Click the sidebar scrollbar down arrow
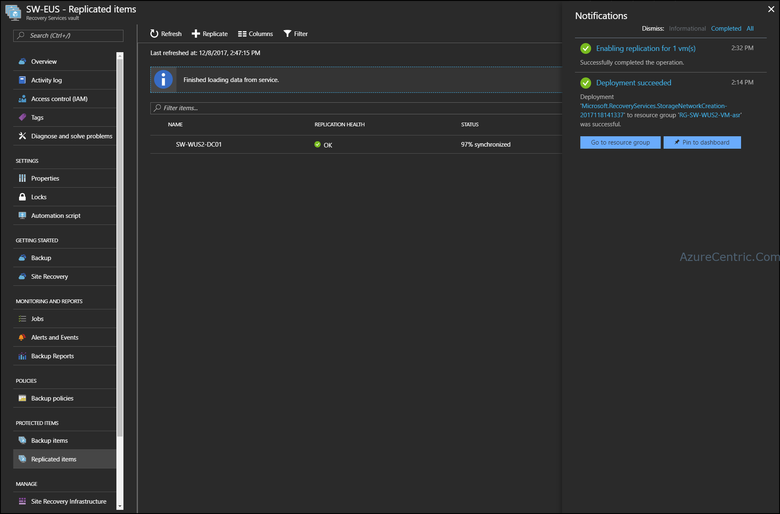 [x=120, y=506]
